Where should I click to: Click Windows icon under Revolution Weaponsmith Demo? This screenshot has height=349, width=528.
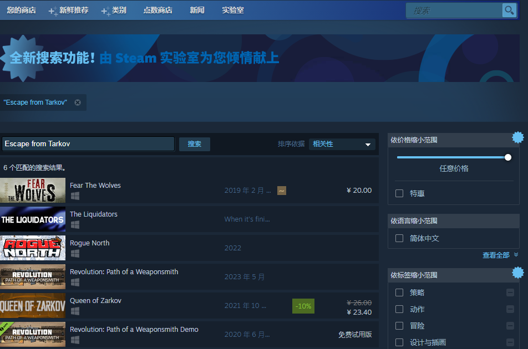click(75, 340)
